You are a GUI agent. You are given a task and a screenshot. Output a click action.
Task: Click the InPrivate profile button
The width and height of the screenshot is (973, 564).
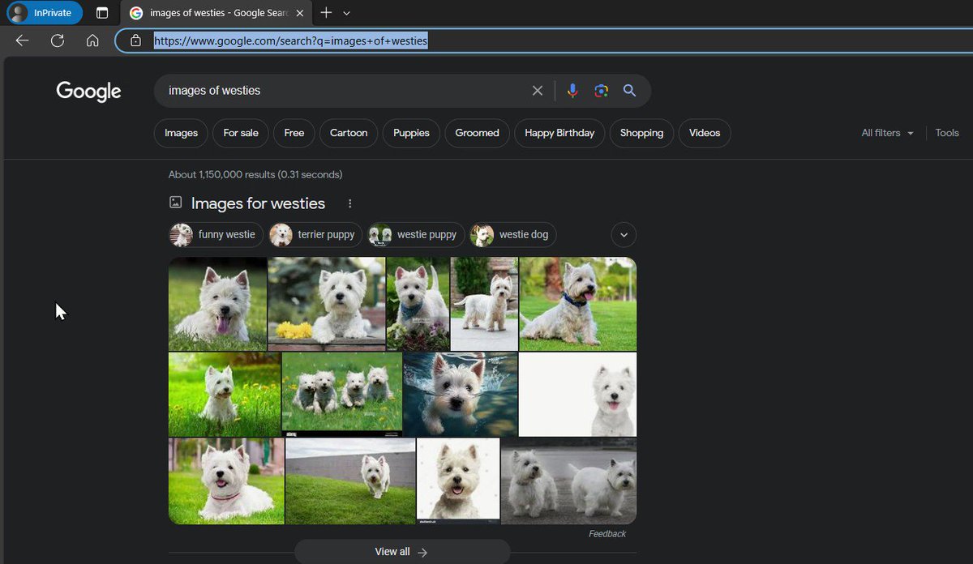click(x=44, y=13)
